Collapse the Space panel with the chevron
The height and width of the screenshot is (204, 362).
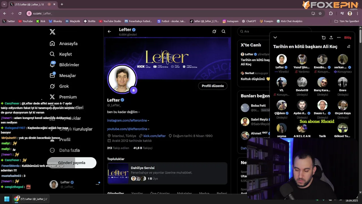coord(275,37)
